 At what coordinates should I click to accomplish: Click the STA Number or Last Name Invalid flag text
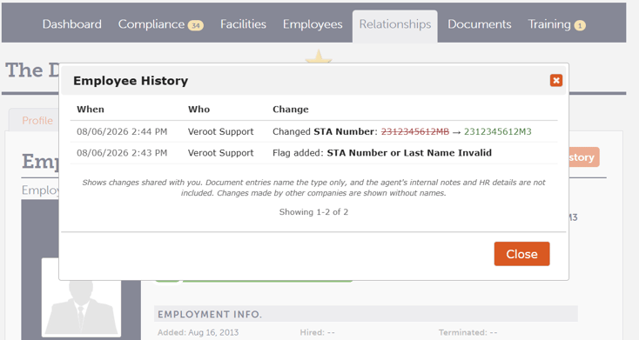pyautogui.click(x=409, y=153)
